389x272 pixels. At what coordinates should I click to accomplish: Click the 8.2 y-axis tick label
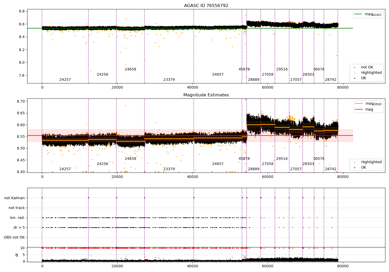[22, 50]
